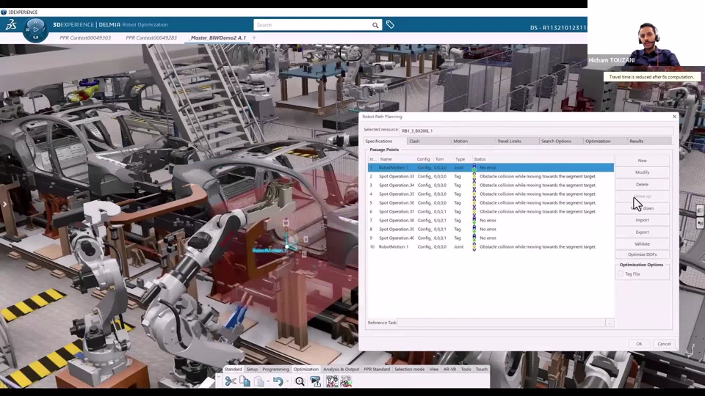Open the Results tab in dialog
The width and height of the screenshot is (705, 396).
(x=649, y=141)
